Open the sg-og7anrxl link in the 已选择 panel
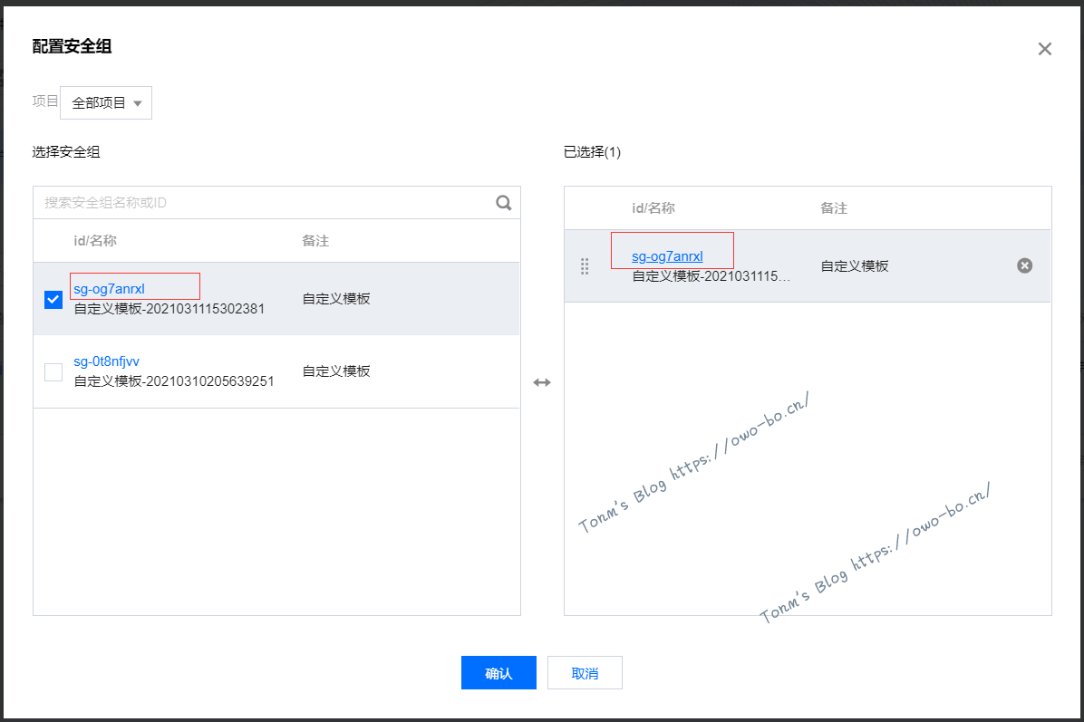Viewport: 1084px width, 722px height. [x=667, y=256]
